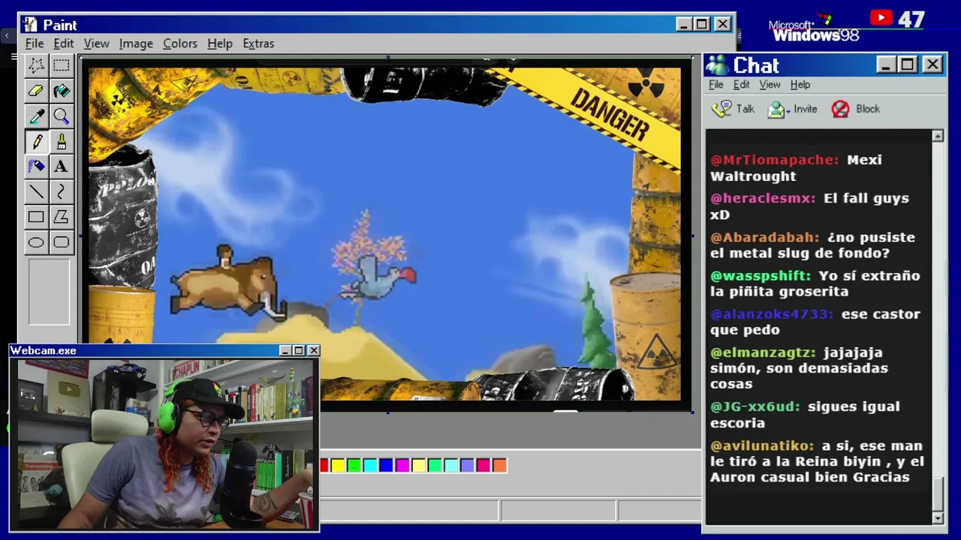Open the Help menu in Paint
961x540 pixels.
point(220,43)
